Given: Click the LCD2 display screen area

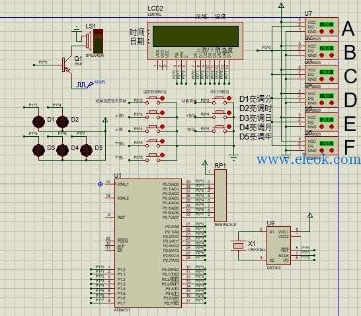Looking at the screenshot, I should pyautogui.click(x=196, y=36).
